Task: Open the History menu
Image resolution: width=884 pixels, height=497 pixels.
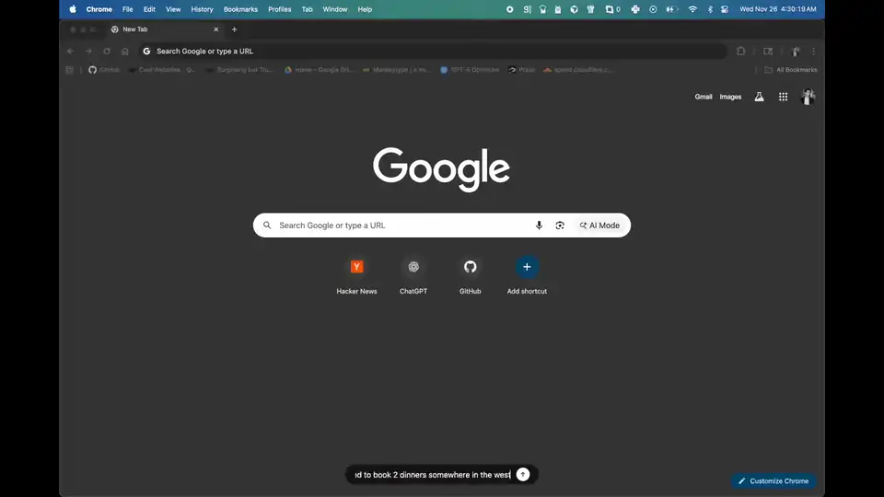Action: [202, 9]
